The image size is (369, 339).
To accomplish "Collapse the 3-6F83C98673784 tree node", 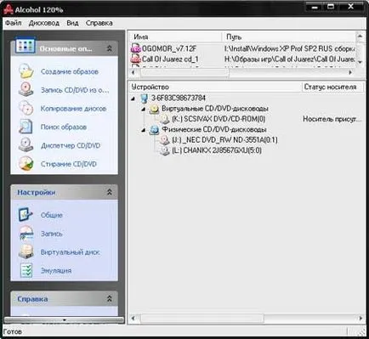I will tap(133, 99).
